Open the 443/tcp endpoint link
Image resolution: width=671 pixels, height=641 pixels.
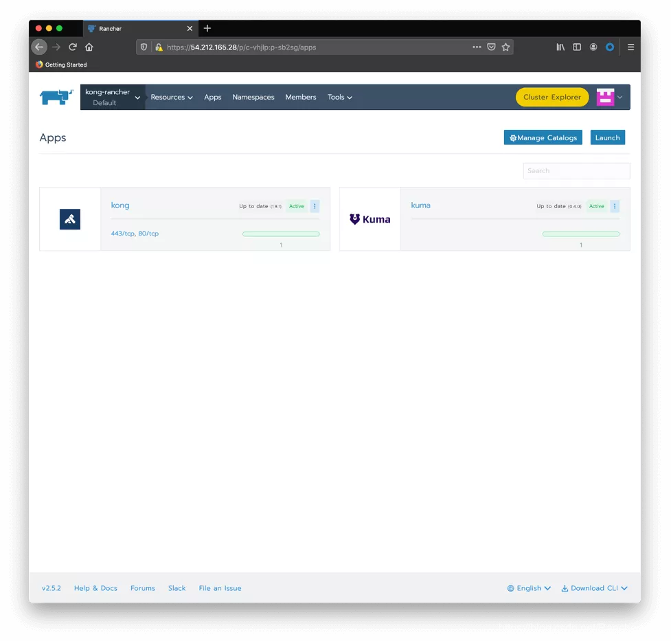click(x=123, y=234)
